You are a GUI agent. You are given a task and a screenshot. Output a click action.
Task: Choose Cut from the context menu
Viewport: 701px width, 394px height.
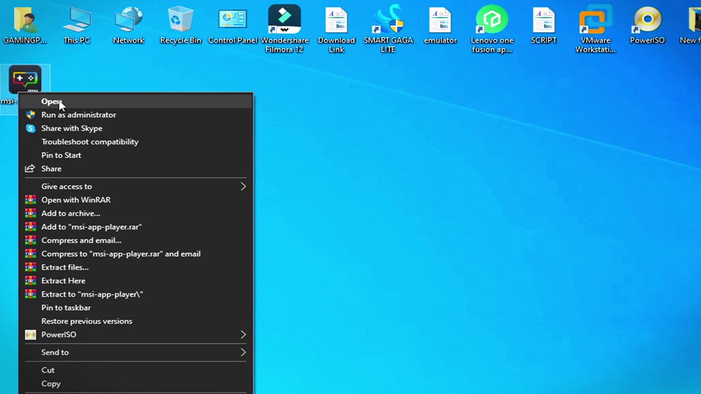[x=136, y=370]
